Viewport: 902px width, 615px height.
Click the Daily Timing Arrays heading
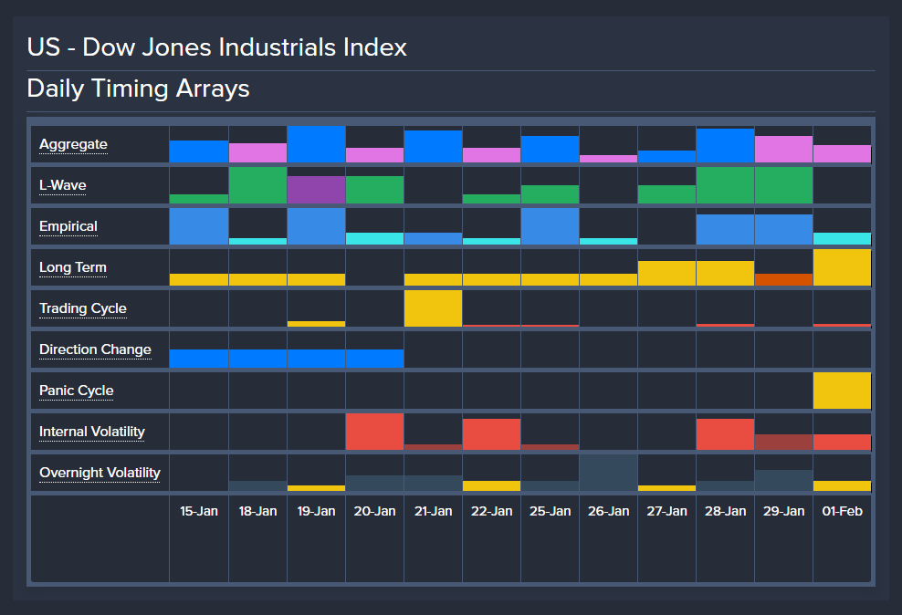point(138,89)
